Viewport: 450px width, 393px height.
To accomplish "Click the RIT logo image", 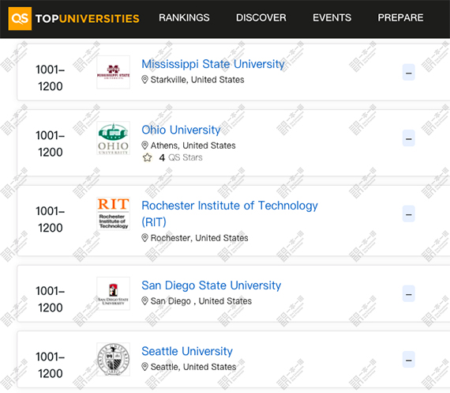I will [x=114, y=214].
